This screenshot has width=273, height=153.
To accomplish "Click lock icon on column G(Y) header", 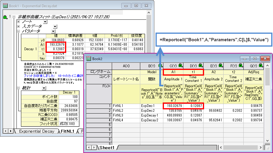I will click(x=261, y=65).
